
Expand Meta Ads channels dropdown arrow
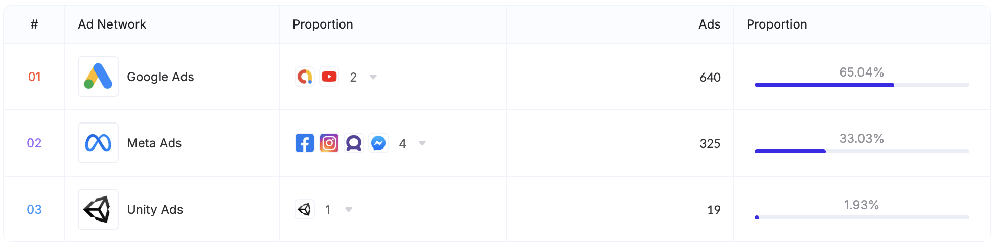click(x=422, y=143)
